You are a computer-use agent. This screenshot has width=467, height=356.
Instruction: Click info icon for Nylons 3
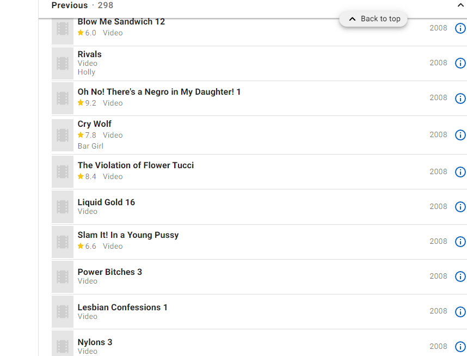click(460, 346)
